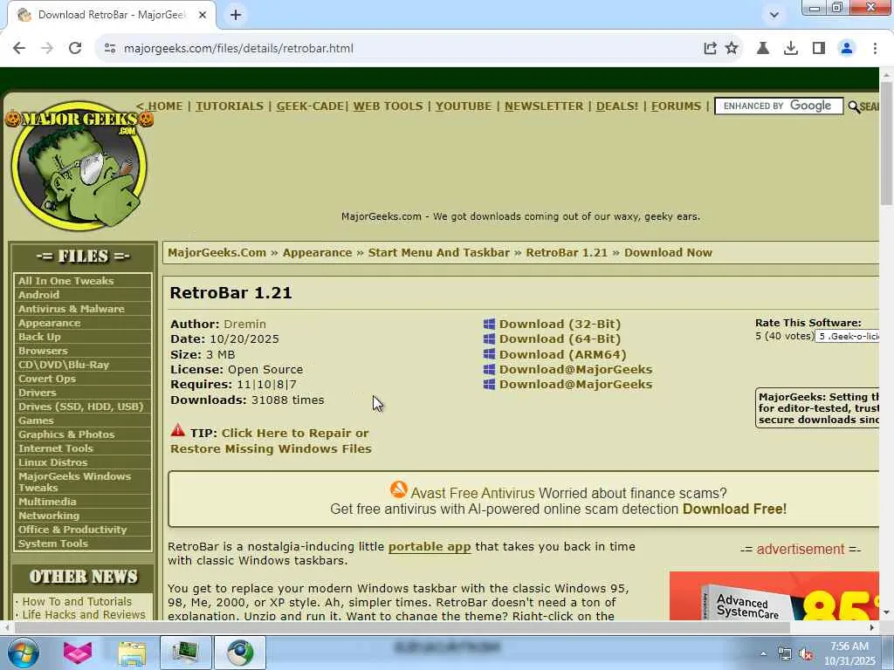
Task: Open site information icon in address bar
Action: click(110, 49)
